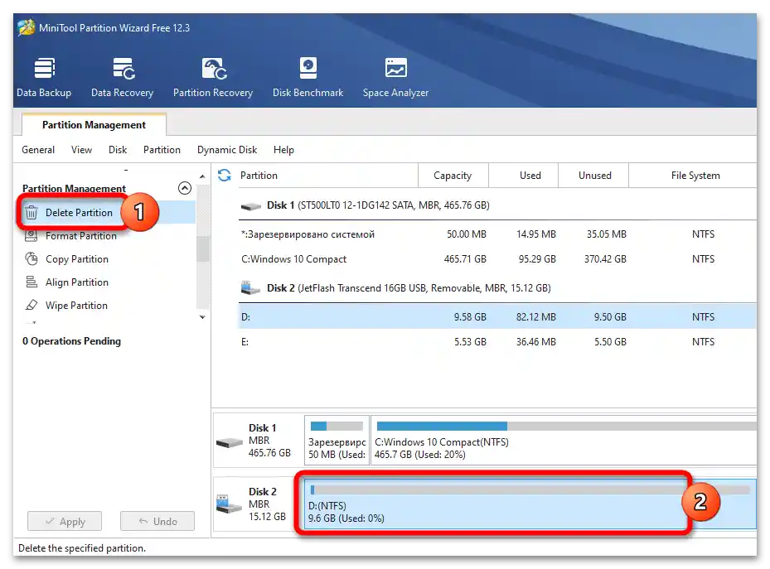770x569 pixels.
Task: Collapse the Partition Management sidebar section
Action: [x=185, y=189]
